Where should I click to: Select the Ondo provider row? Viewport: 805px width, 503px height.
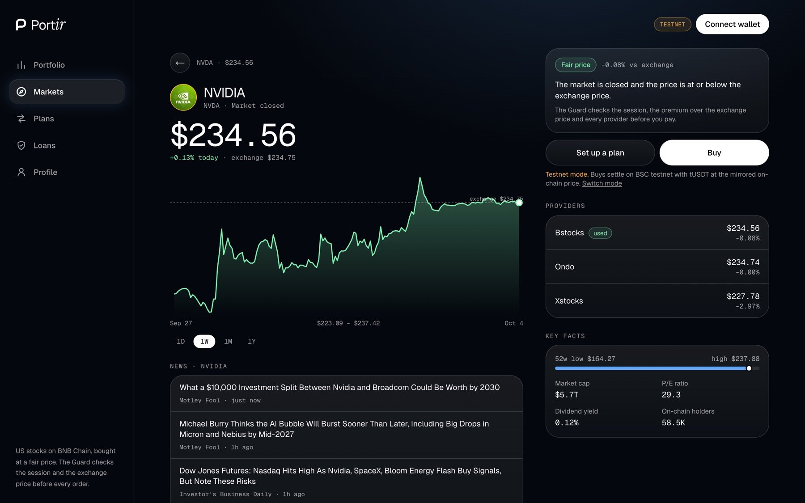tap(657, 267)
